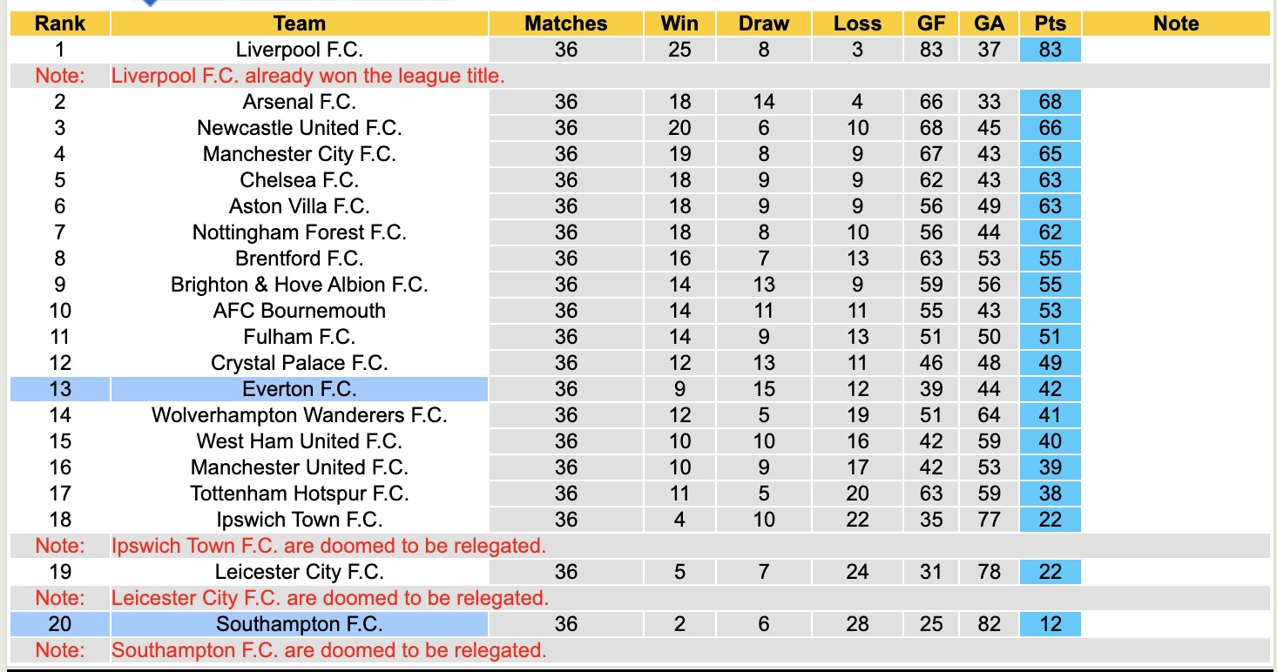1277x672 pixels.
Task: Click the Liverpool league title note
Action: (308, 76)
